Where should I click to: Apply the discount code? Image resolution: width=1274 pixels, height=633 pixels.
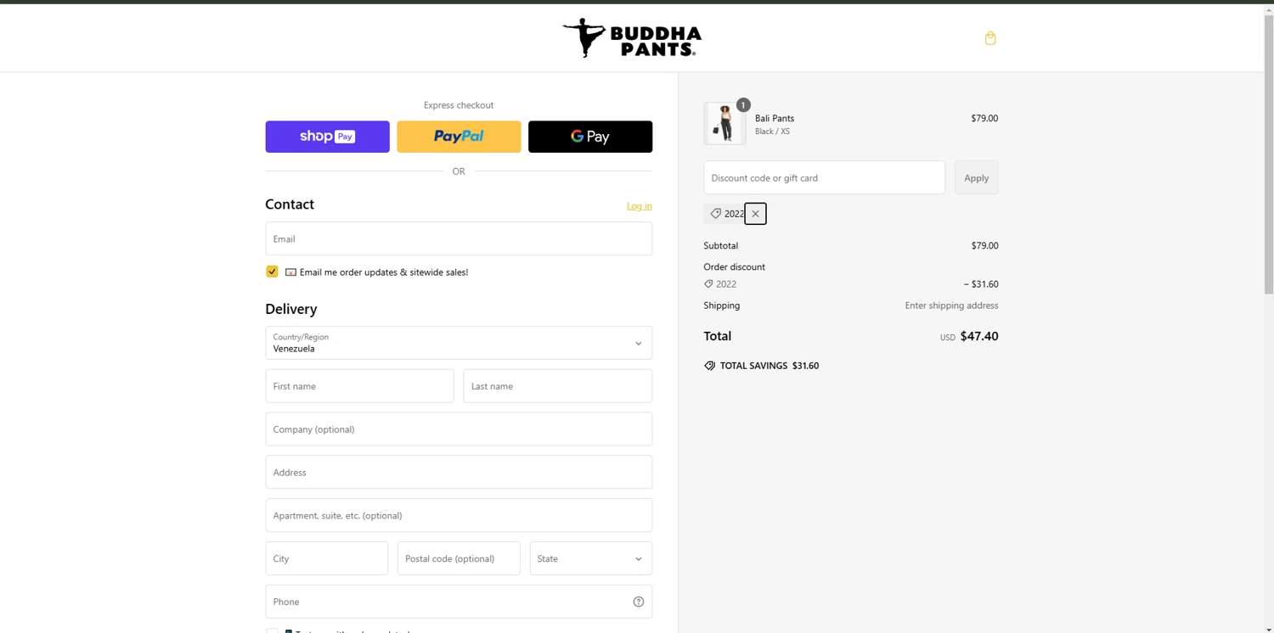(976, 177)
